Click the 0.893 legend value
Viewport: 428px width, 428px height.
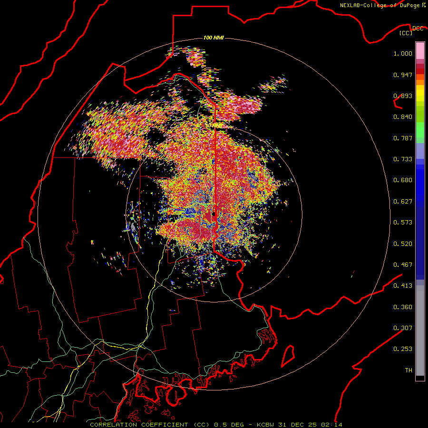coord(403,96)
